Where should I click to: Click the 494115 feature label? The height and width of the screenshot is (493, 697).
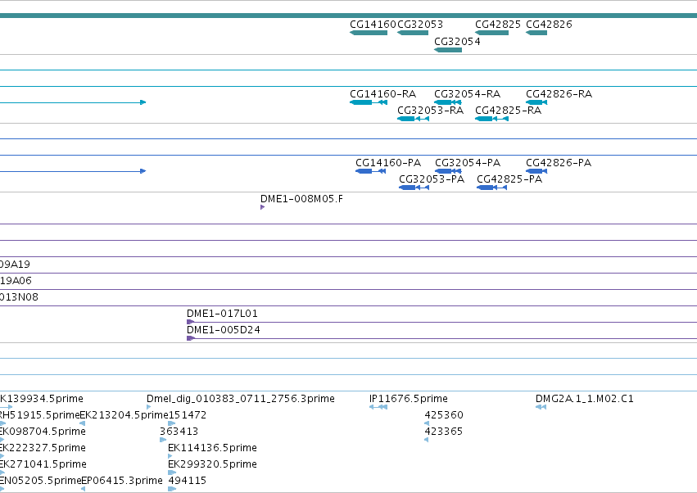pyautogui.click(x=187, y=481)
